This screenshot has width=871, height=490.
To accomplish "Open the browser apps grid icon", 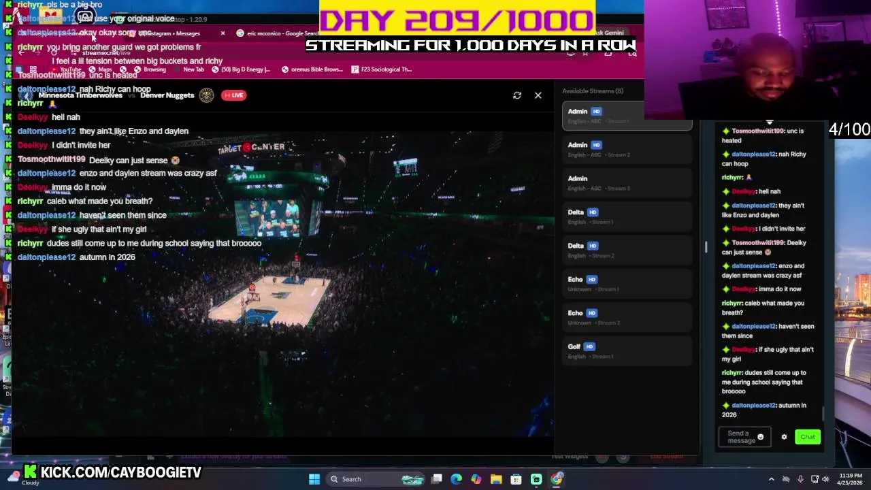I will coord(33,69).
